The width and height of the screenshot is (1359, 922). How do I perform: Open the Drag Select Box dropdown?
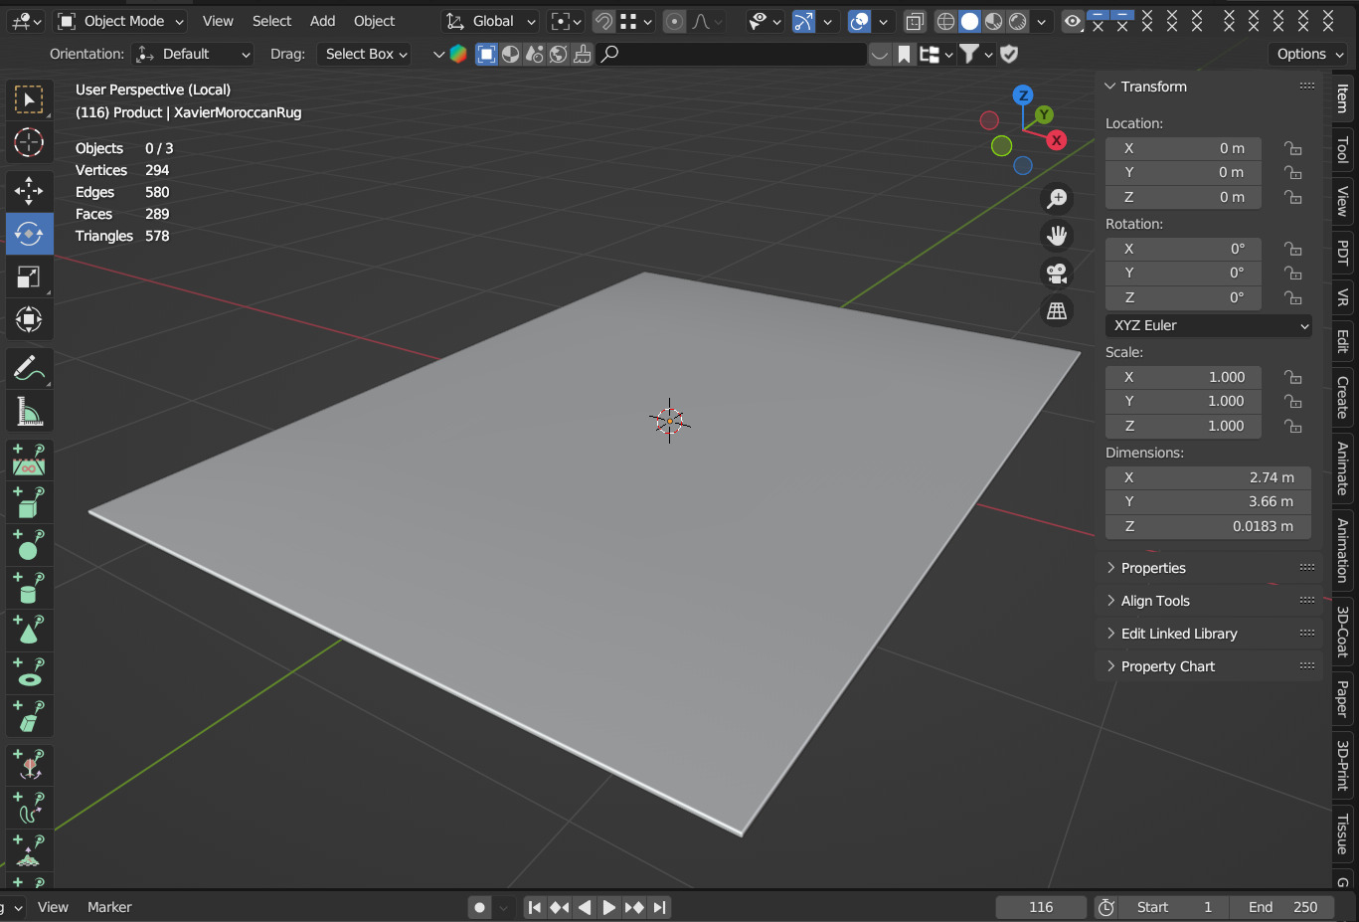365,54
